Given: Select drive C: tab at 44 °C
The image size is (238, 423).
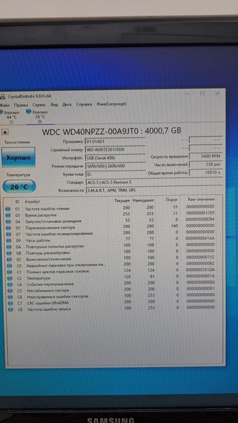Looking at the screenshot, I should [x=10, y=117].
